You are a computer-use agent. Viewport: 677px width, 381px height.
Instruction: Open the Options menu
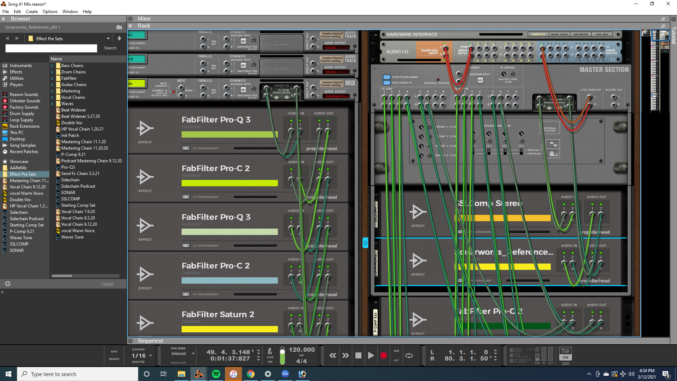[x=50, y=12]
